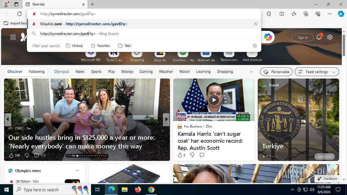Open address bar search settings gear

pos(255,46)
